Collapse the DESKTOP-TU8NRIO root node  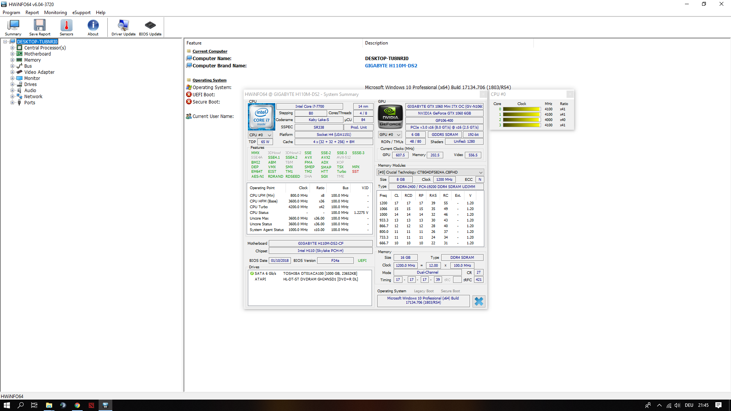pyautogui.click(x=5, y=42)
